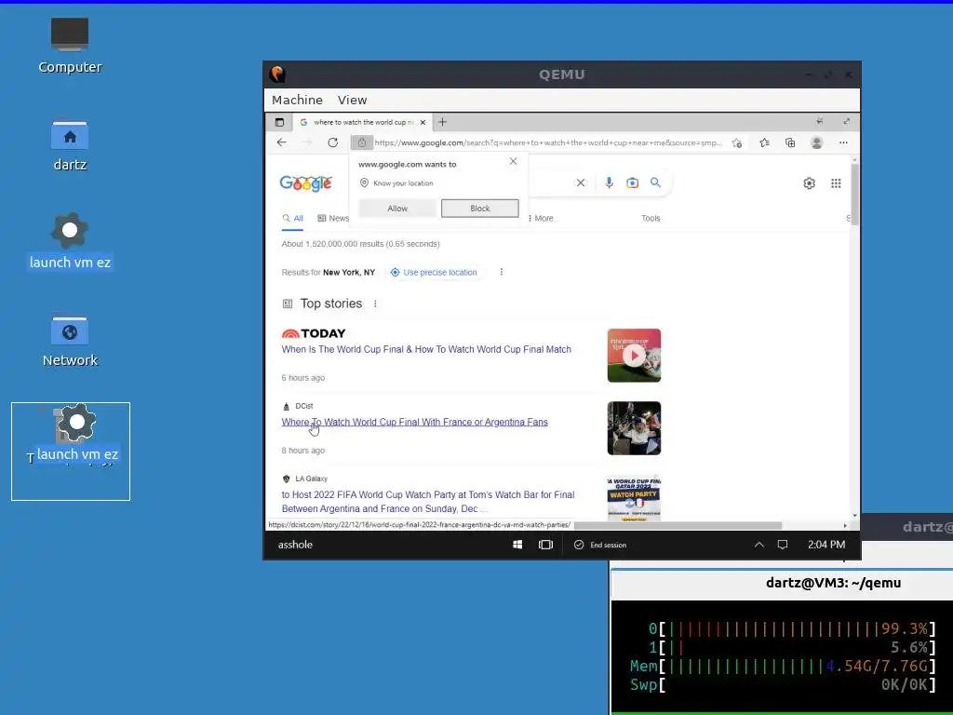Click the 2:04 PM taskbar clock
The width and height of the screenshot is (953, 715).
coord(826,545)
